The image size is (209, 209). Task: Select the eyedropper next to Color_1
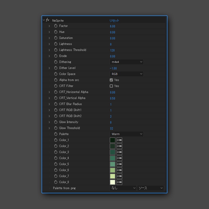119,140
